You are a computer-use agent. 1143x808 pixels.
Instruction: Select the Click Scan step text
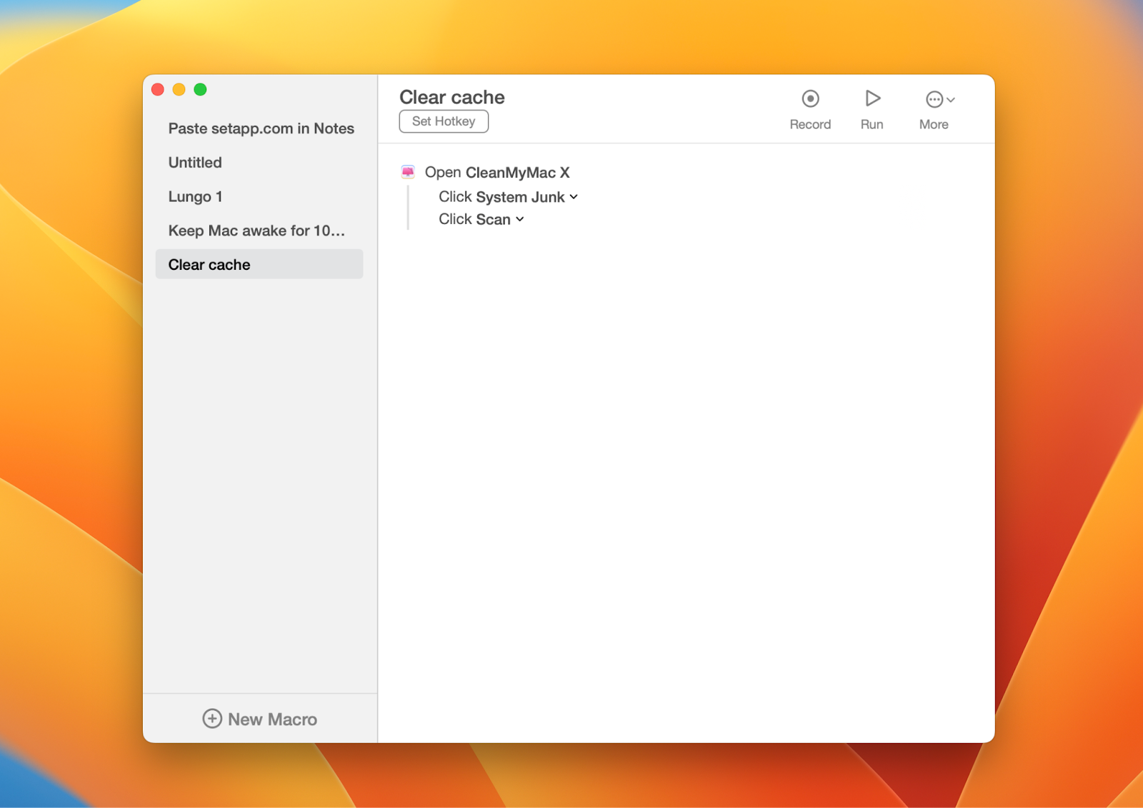pyautogui.click(x=474, y=219)
